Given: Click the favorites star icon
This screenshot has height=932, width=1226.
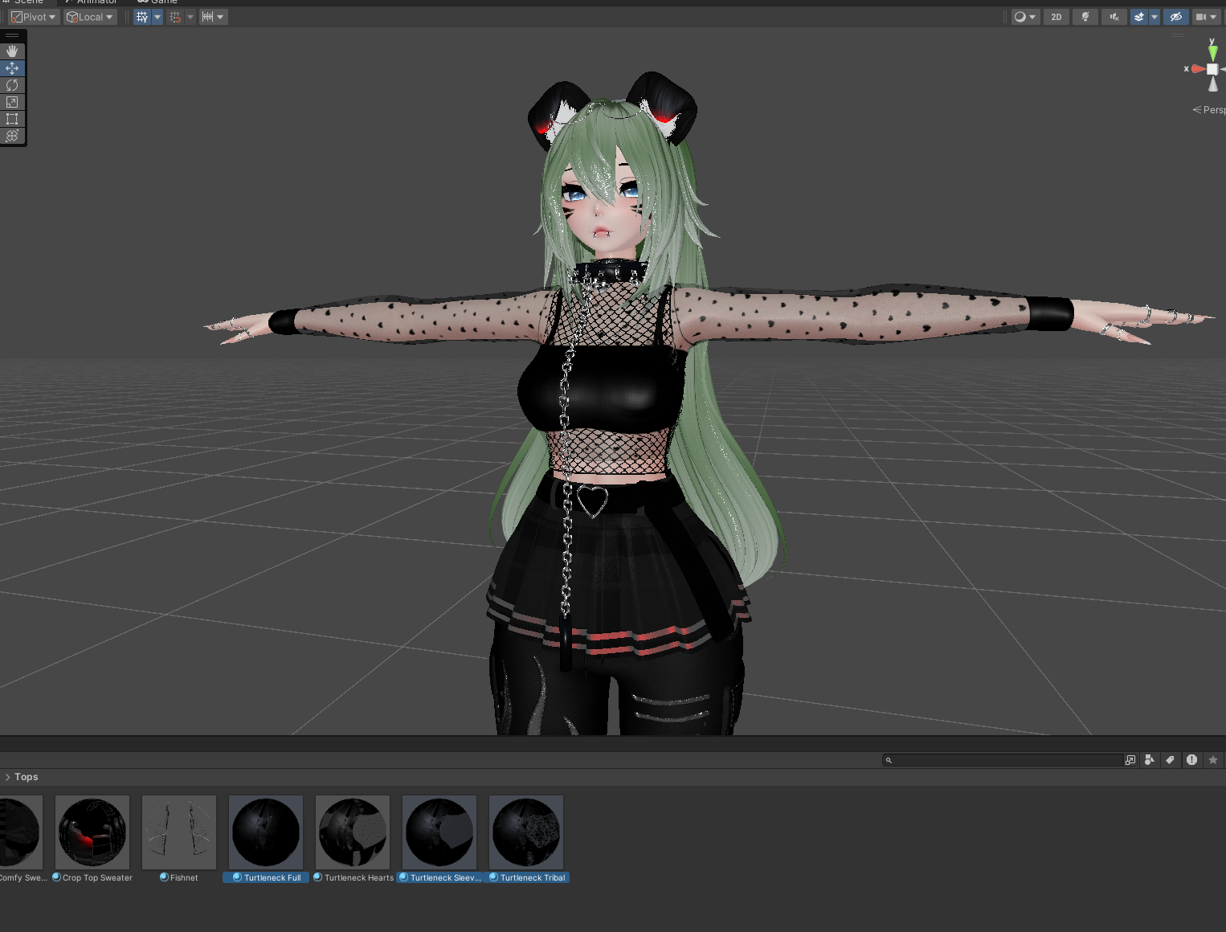Looking at the screenshot, I should coord(1213,760).
